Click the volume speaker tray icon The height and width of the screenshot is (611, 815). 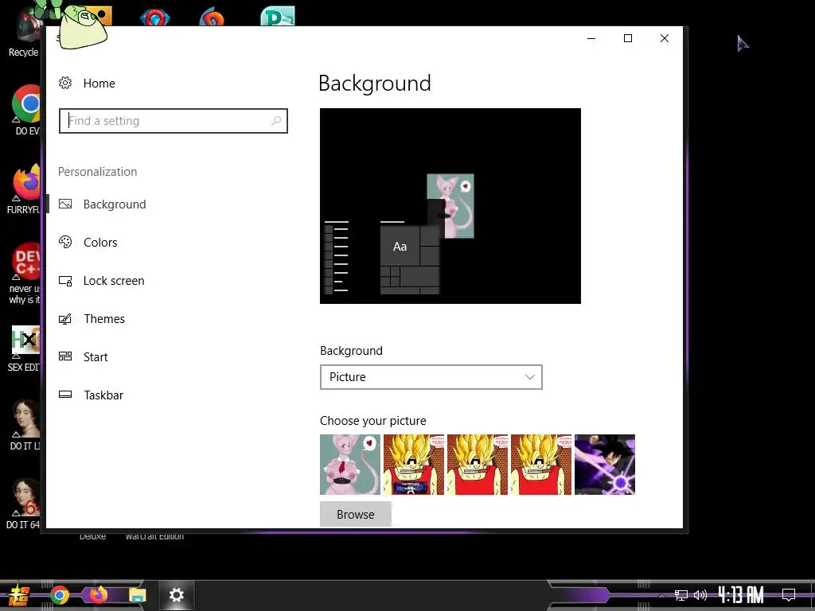(x=700, y=595)
